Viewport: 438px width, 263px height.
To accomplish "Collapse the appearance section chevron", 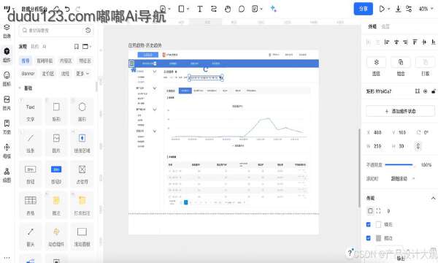I will click(x=433, y=198).
